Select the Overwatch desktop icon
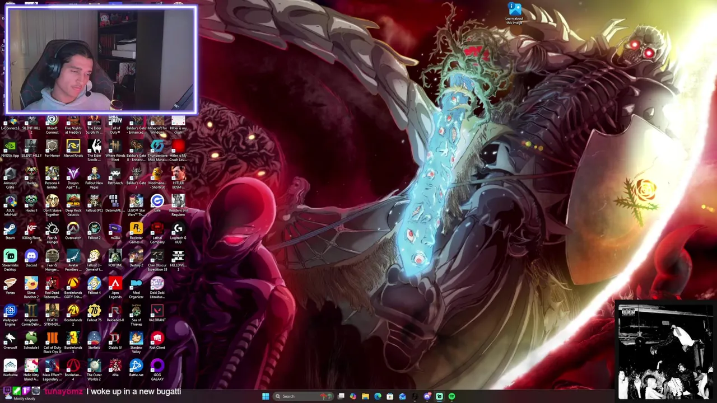Image resolution: width=717 pixels, height=403 pixels. (x=73, y=232)
